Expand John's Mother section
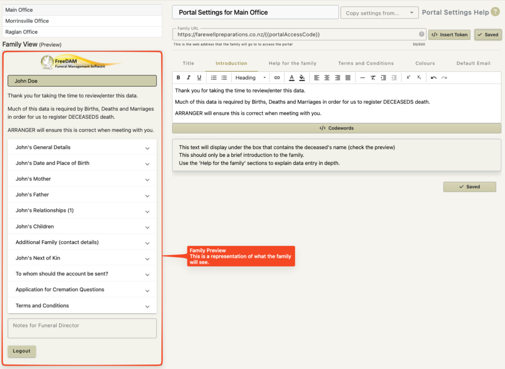 (x=82, y=179)
